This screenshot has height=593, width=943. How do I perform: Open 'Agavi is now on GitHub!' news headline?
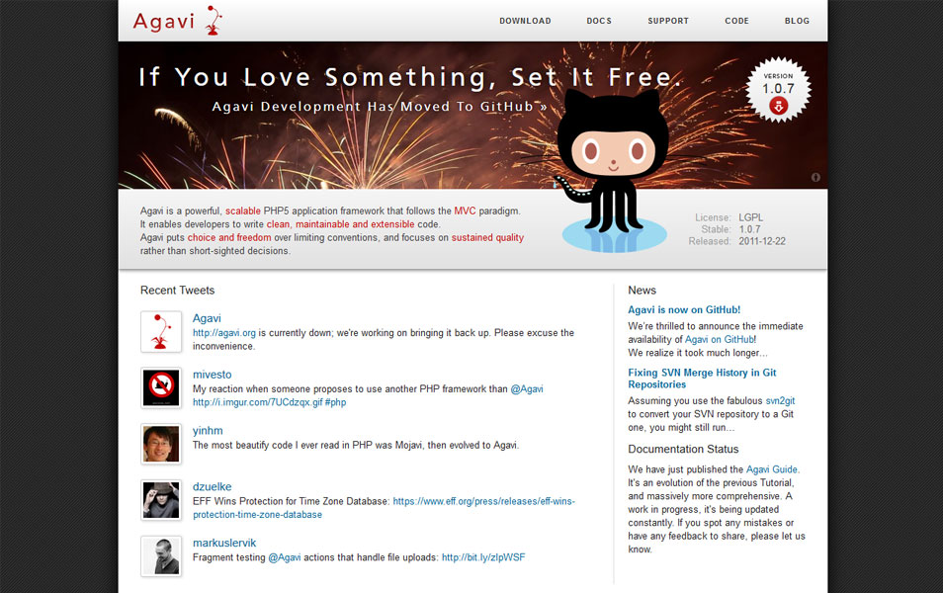click(x=684, y=309)
